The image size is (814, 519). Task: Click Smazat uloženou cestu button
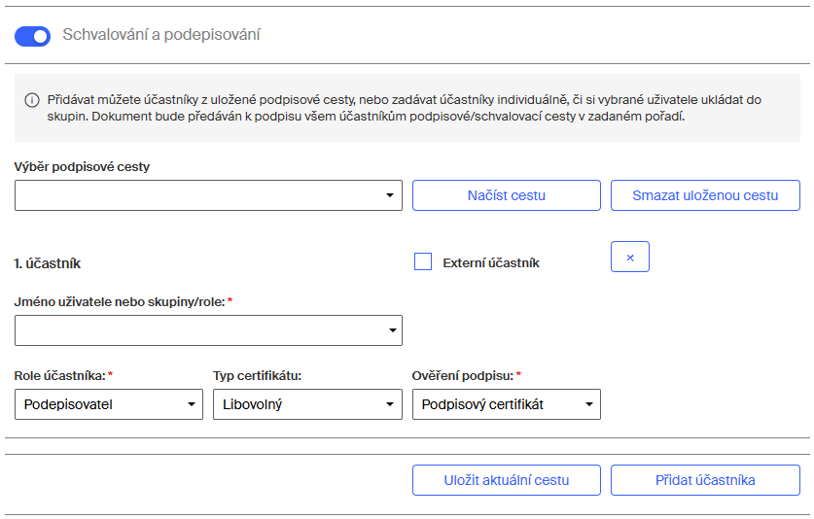coord(705,195)
